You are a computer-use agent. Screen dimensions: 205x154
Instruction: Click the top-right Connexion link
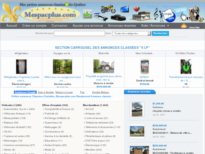[153, 6]
